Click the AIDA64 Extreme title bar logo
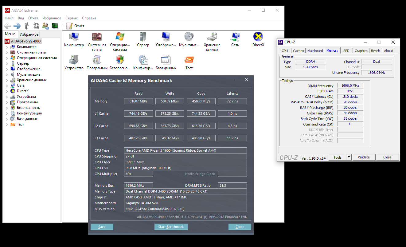 coord(7,10)
